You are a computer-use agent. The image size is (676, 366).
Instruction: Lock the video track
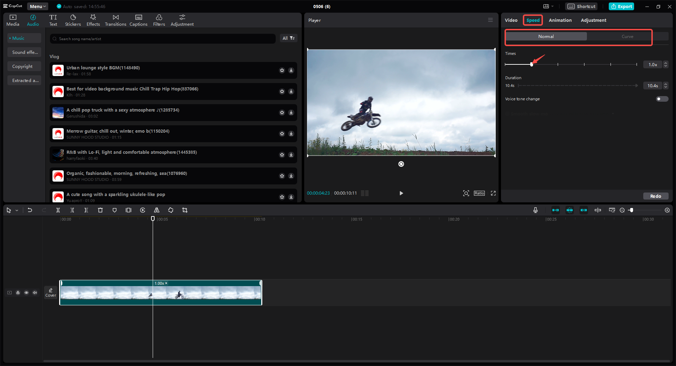(18, 292)
